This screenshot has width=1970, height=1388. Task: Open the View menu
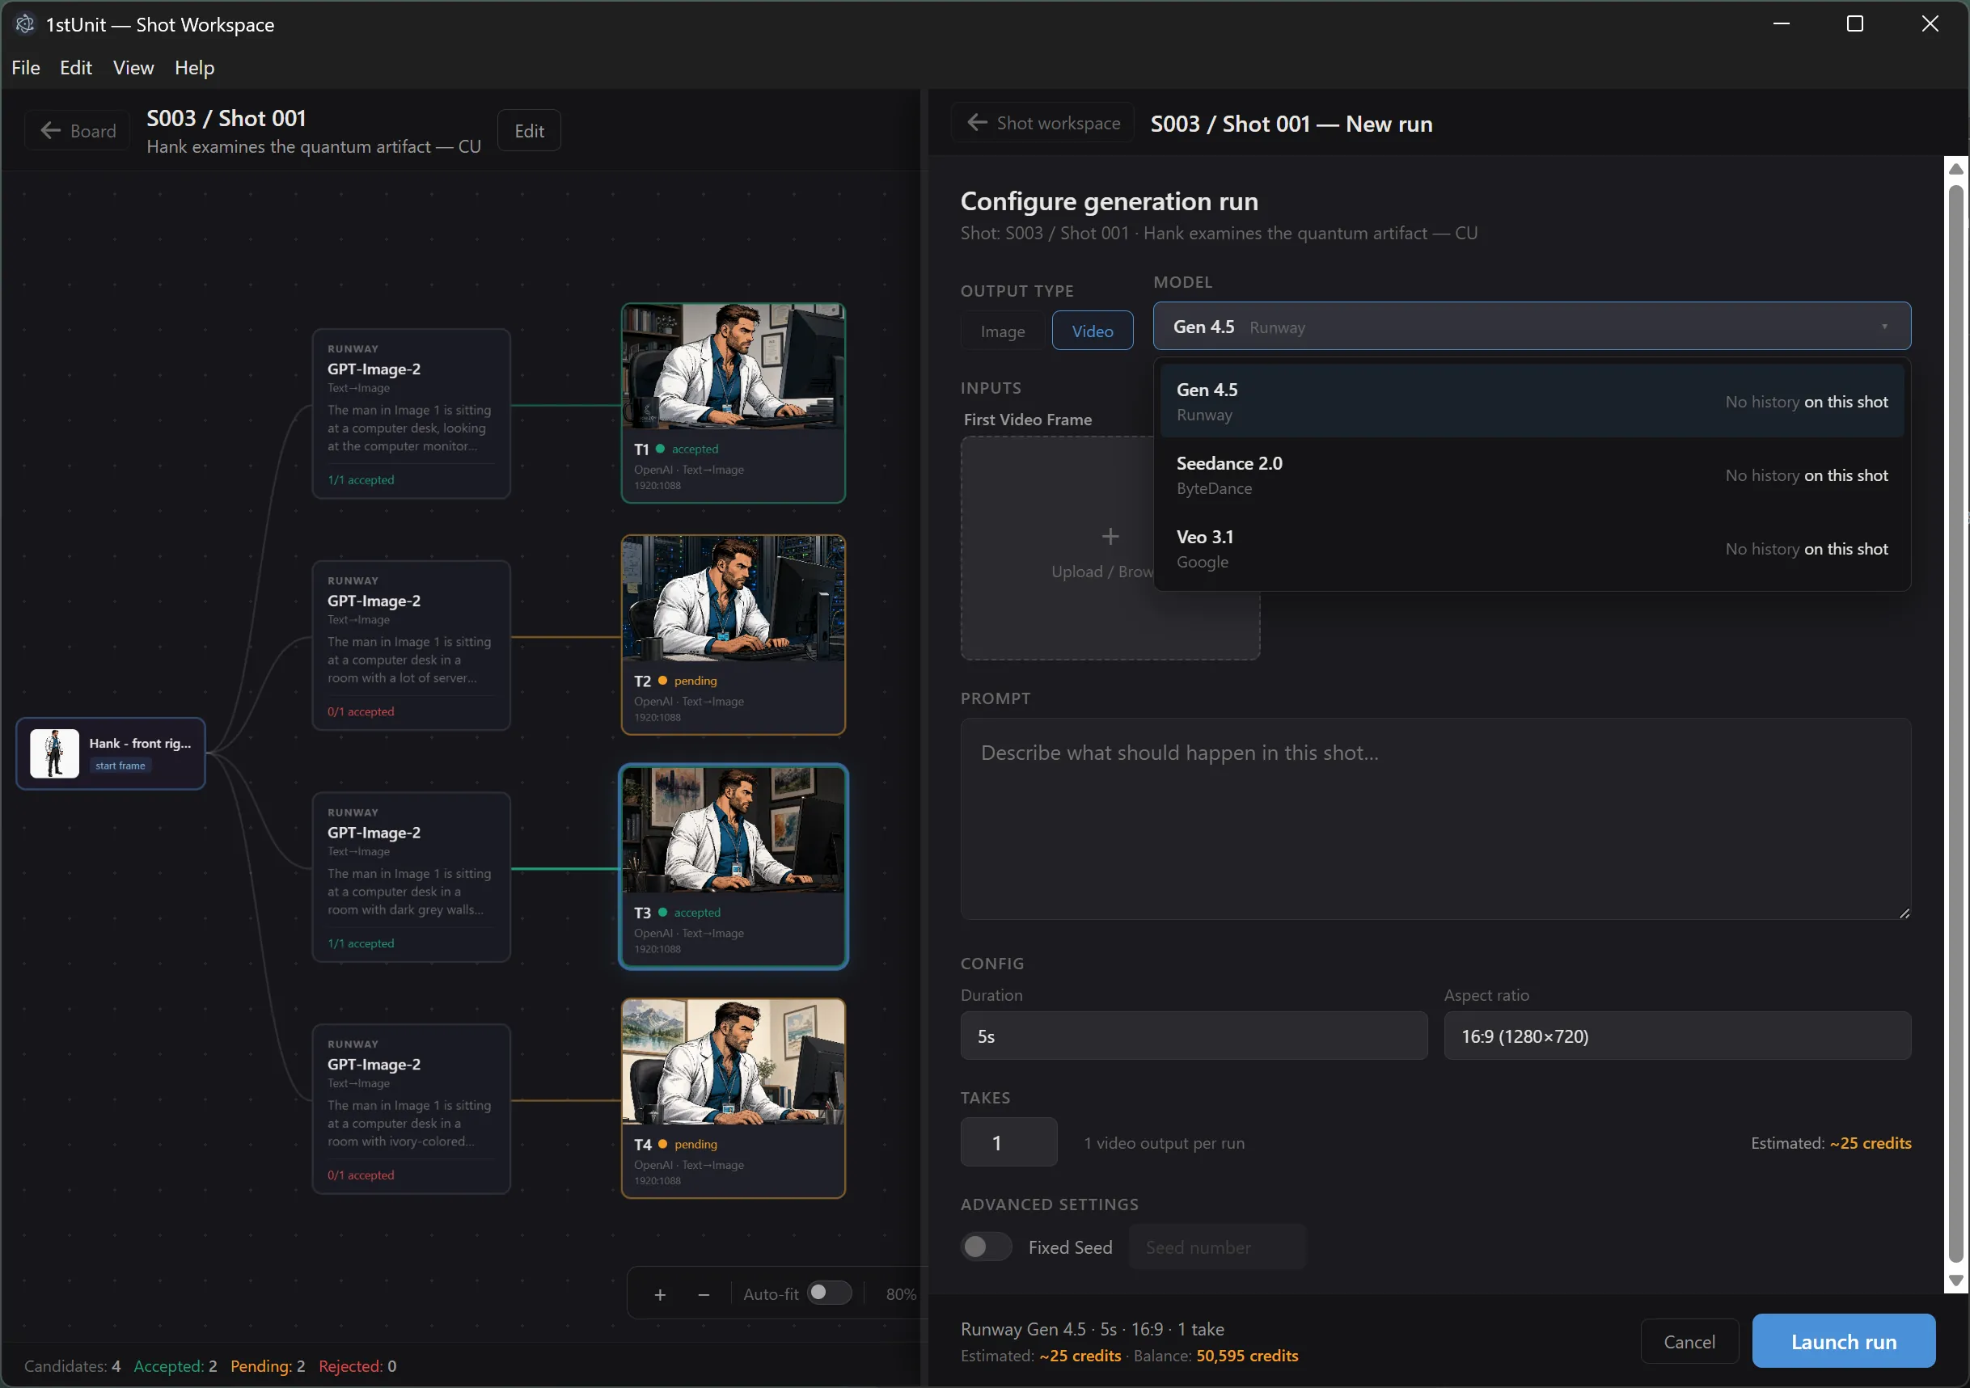pyautogui.click(x=133, y=67)
